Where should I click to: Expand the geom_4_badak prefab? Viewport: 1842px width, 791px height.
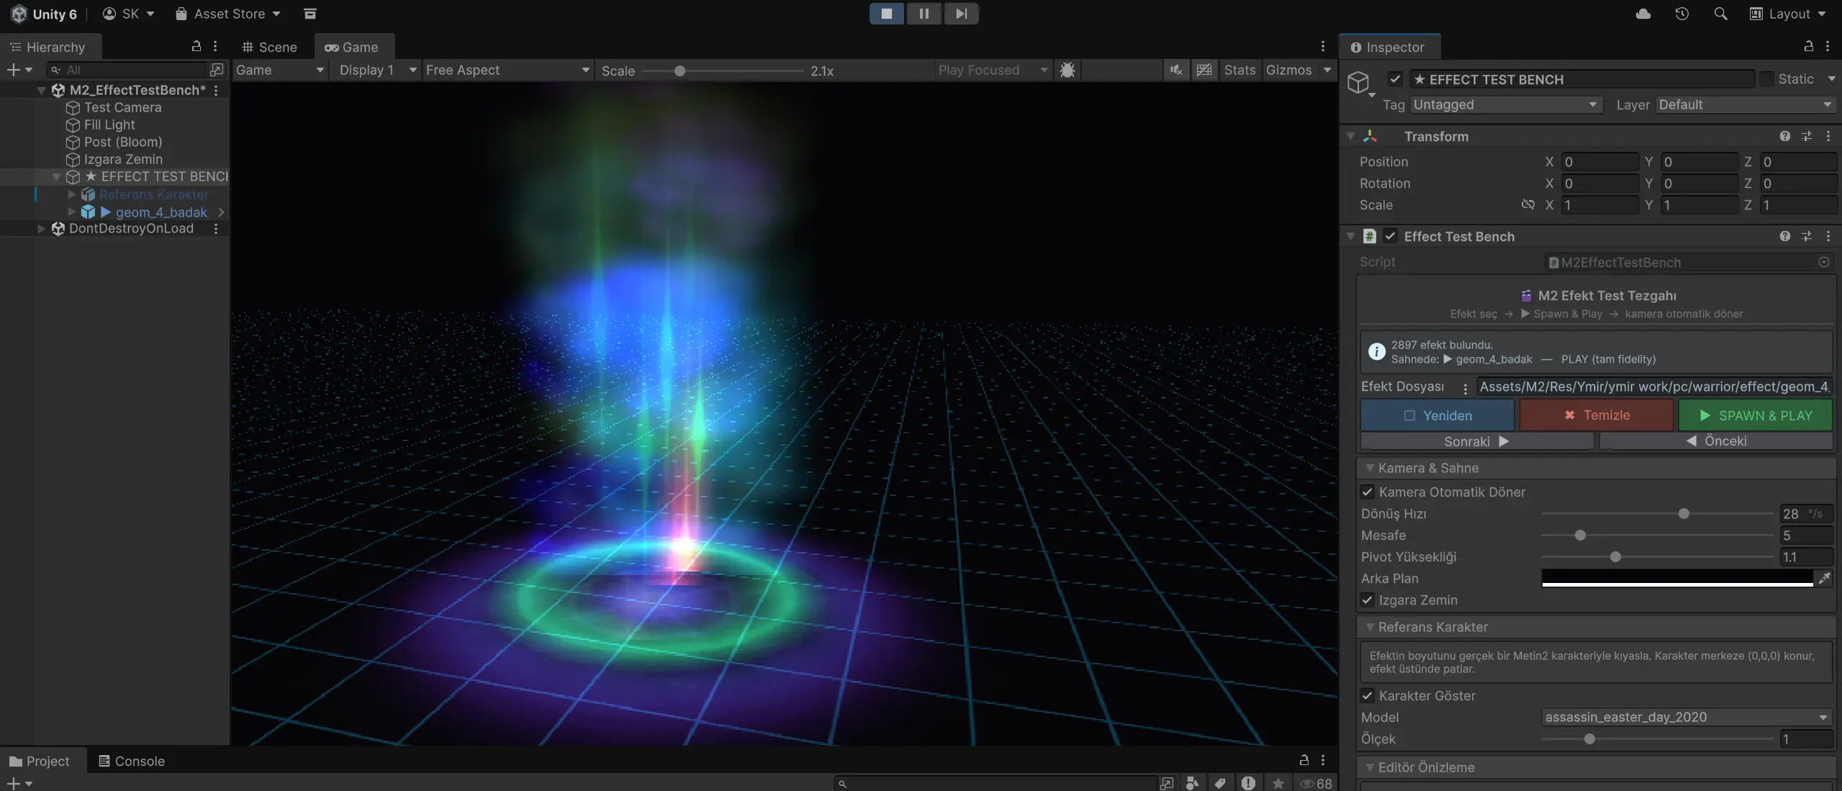[x=71, y=212]
